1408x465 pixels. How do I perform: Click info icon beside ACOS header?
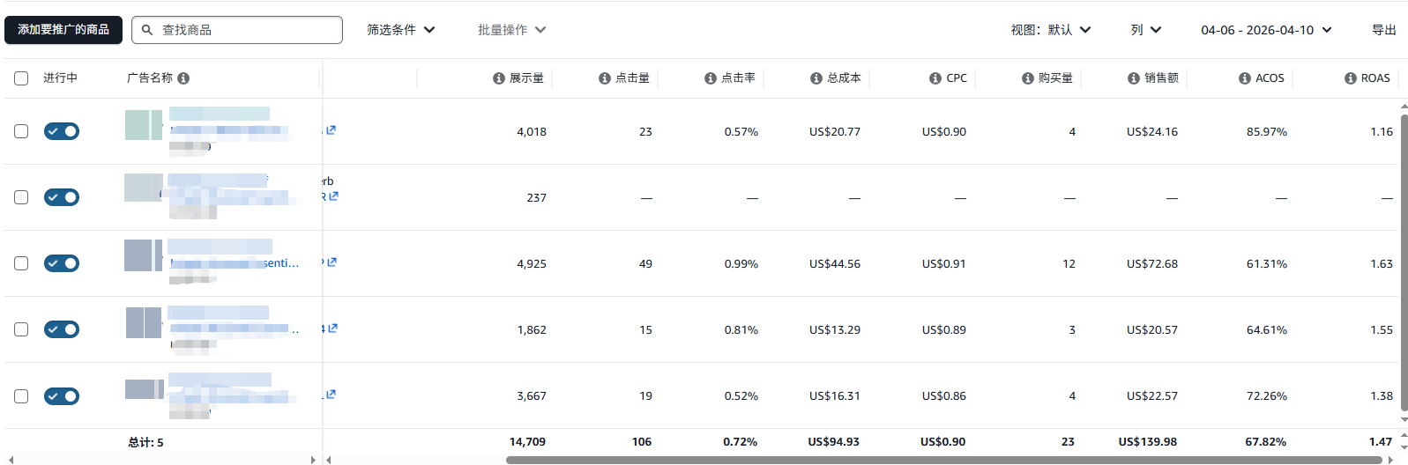pyautogui.click(x=1245, y=78)
